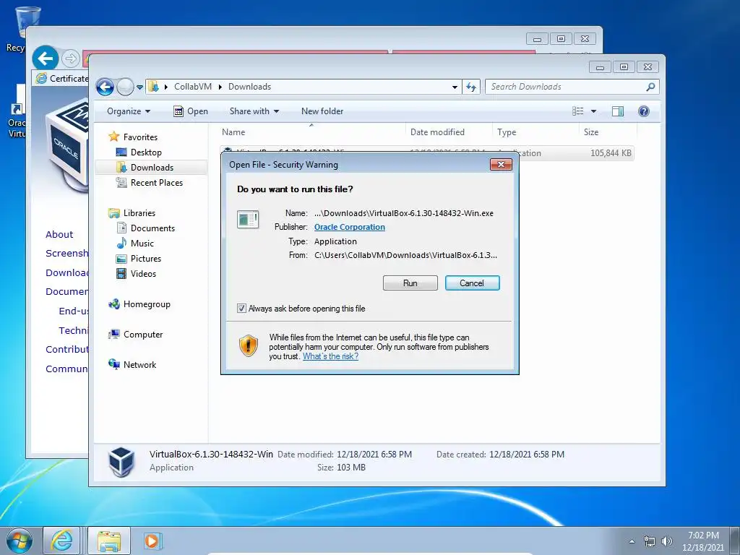Open recent locations dropdown arrow
This screenshot has width=740, height=555.
coord(139,87)
